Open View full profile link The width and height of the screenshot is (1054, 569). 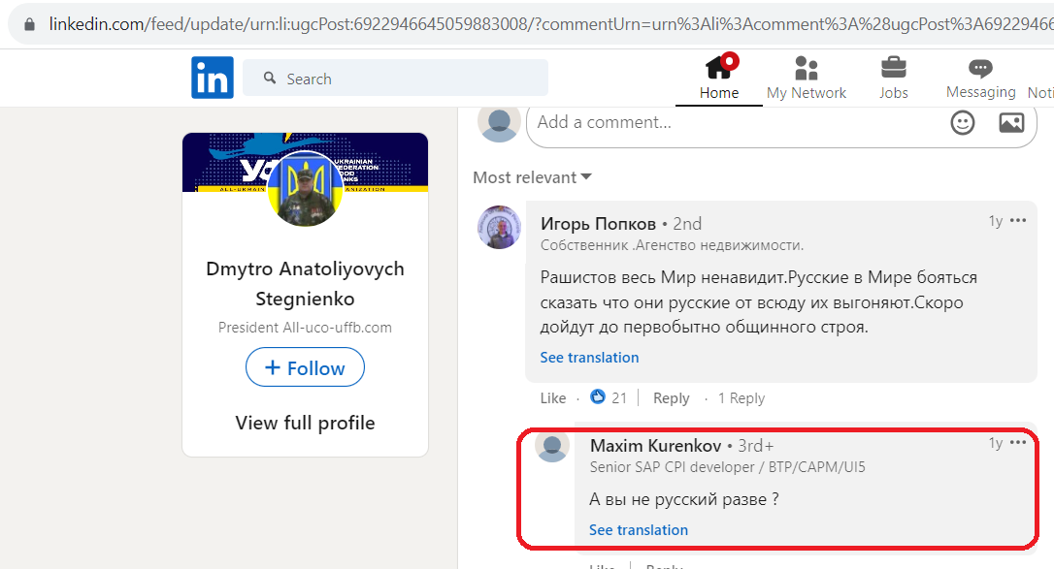[x=305, y=423]
